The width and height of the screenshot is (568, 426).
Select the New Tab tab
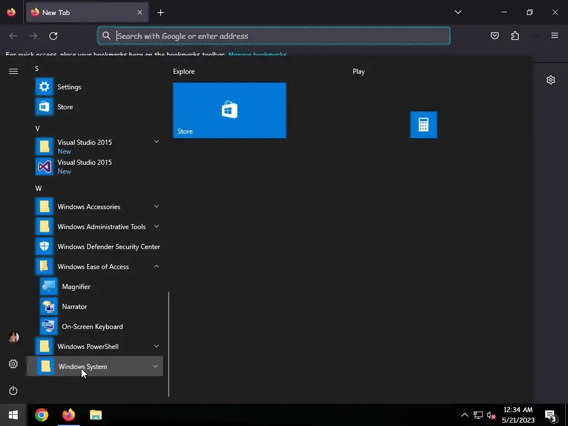[x=87, y=12]
